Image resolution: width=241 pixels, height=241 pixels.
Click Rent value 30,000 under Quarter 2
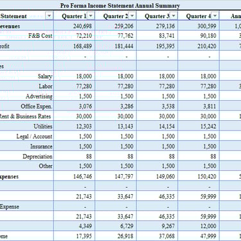(125, 116)
